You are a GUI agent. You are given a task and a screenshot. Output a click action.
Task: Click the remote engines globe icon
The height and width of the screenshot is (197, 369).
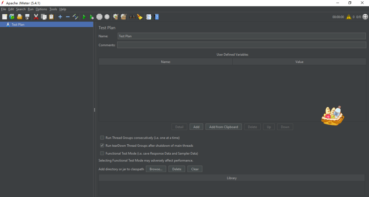coord(365,17)
